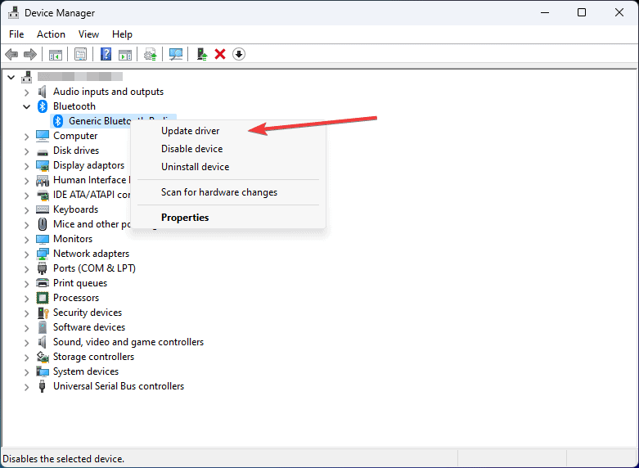Collapse the root computer node
The height and width of the screenshot is (468, 639).
[x=11, y=77]
